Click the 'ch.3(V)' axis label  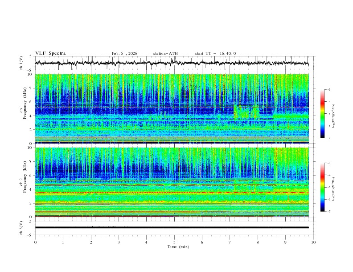[x=21, y=228]
